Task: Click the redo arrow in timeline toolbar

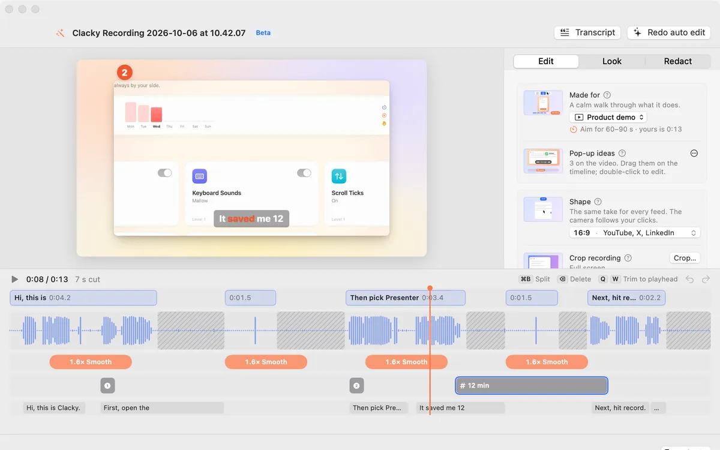Action: (x=706, y=279)
